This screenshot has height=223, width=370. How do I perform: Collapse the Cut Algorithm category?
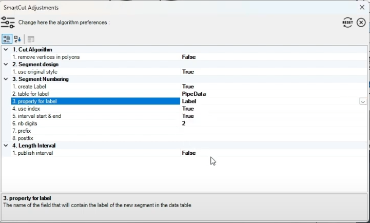click(x=6, y=50)
